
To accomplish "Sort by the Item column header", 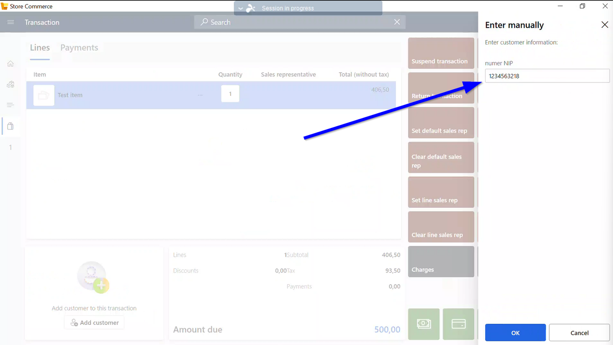I will pos(40,74).
